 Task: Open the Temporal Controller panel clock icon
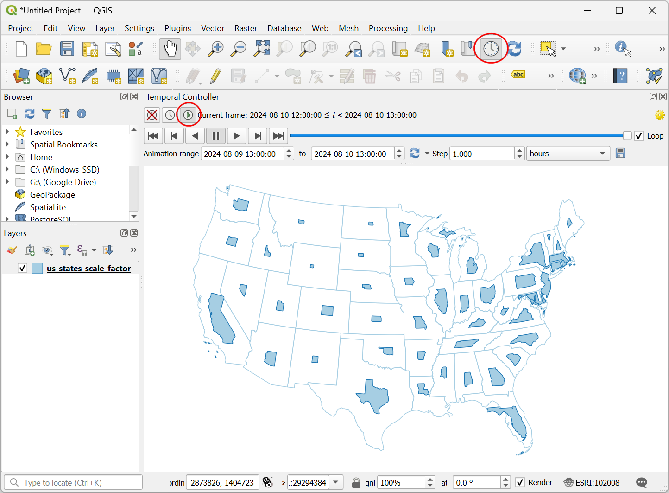491,49
